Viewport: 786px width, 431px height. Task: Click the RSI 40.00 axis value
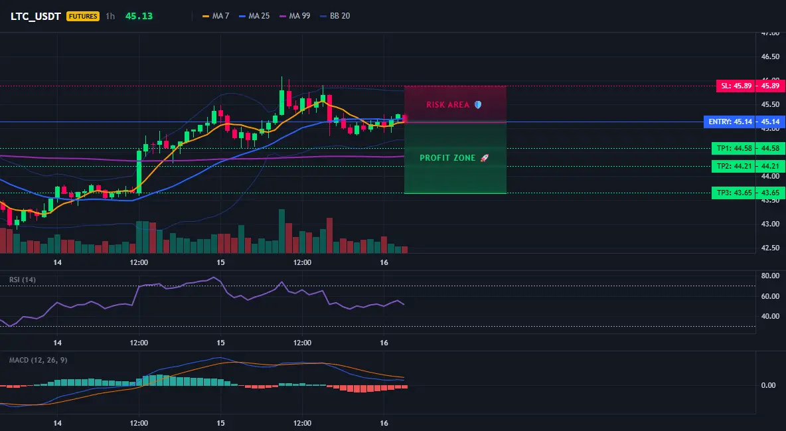point(770,317)
